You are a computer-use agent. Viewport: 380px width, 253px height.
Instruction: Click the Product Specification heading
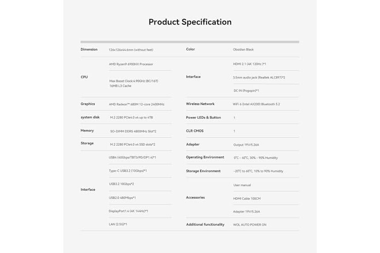[x=190, y=22]
